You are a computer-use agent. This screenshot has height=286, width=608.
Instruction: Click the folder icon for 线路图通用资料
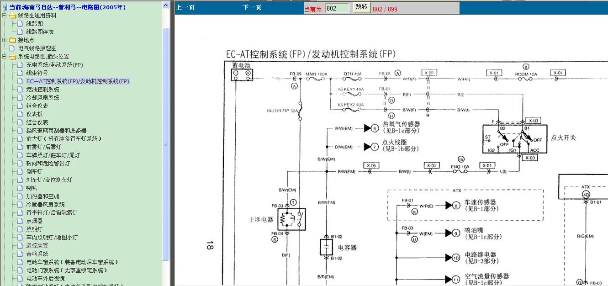click(x=12, y=16)
